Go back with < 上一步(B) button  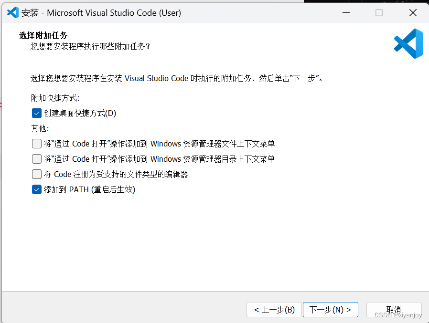click(x=274, y=310)
